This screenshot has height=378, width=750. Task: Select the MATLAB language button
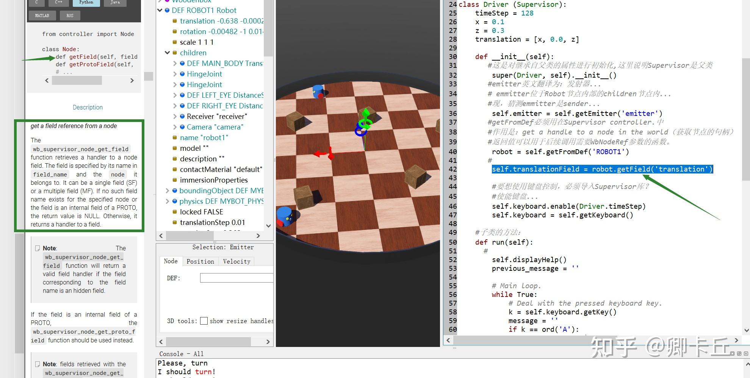42,16
